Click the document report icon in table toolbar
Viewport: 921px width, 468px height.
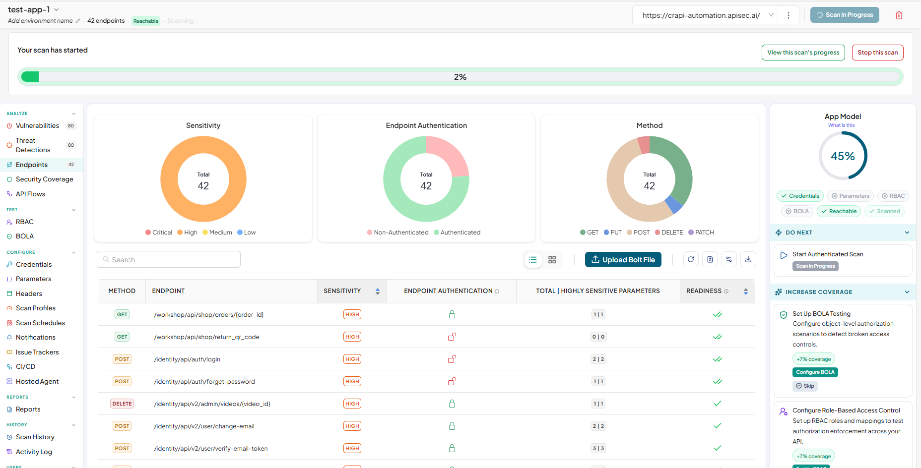pyautogui.click(x=710, y=259)
